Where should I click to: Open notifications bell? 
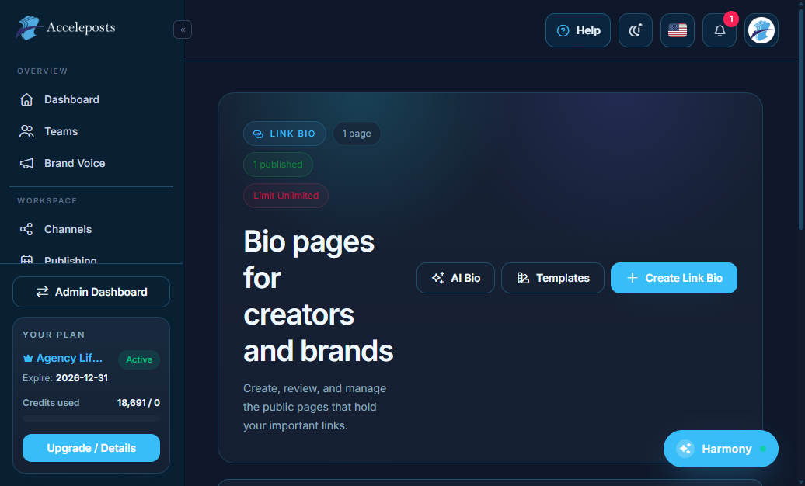click(720, 30)
